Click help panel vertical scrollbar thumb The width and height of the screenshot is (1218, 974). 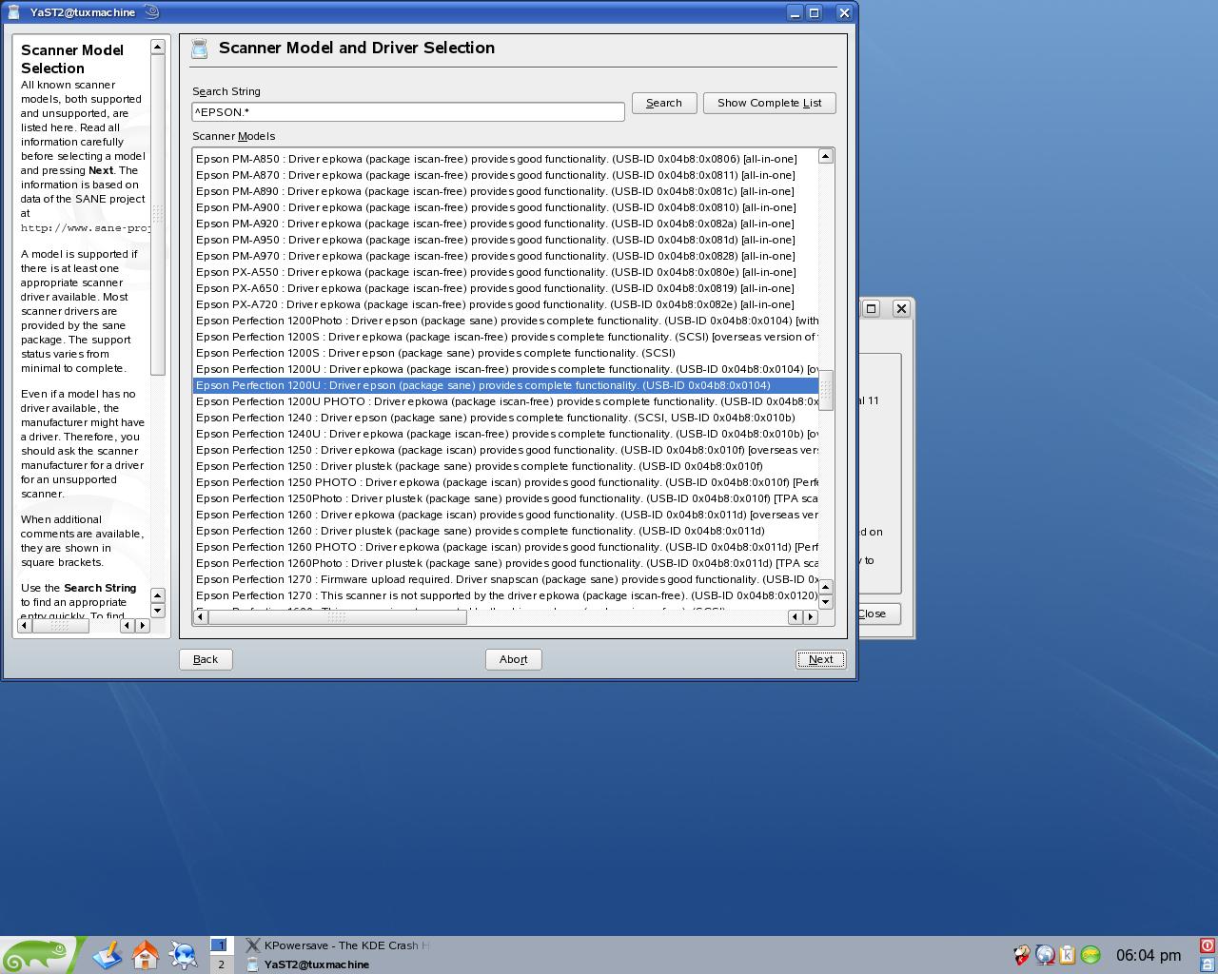pyautogui.click(x=158, y=214)
